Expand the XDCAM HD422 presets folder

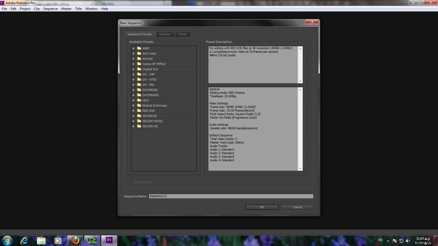click(x=134, y=121)
